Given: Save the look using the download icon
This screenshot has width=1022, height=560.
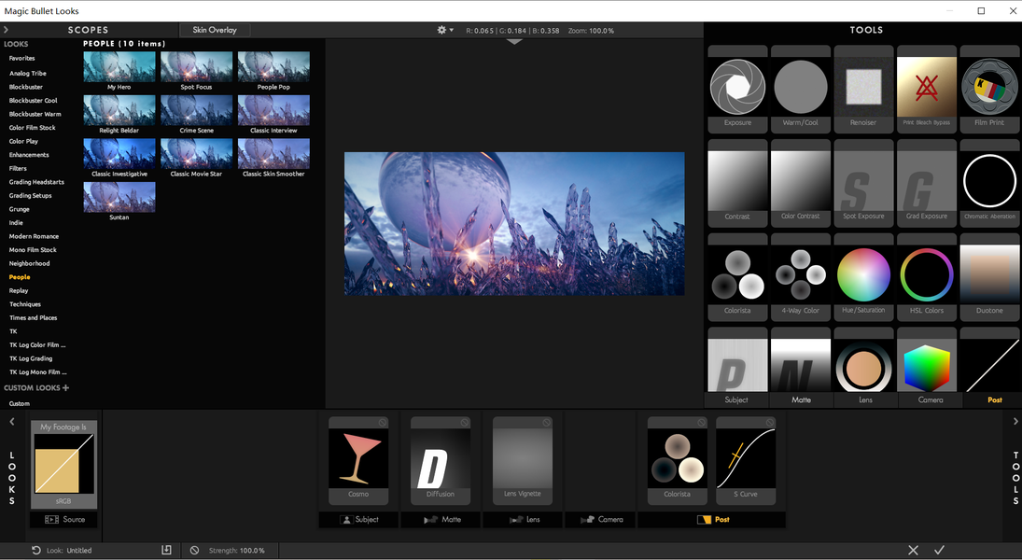Looking at the screenshot, I should point(166,551).
